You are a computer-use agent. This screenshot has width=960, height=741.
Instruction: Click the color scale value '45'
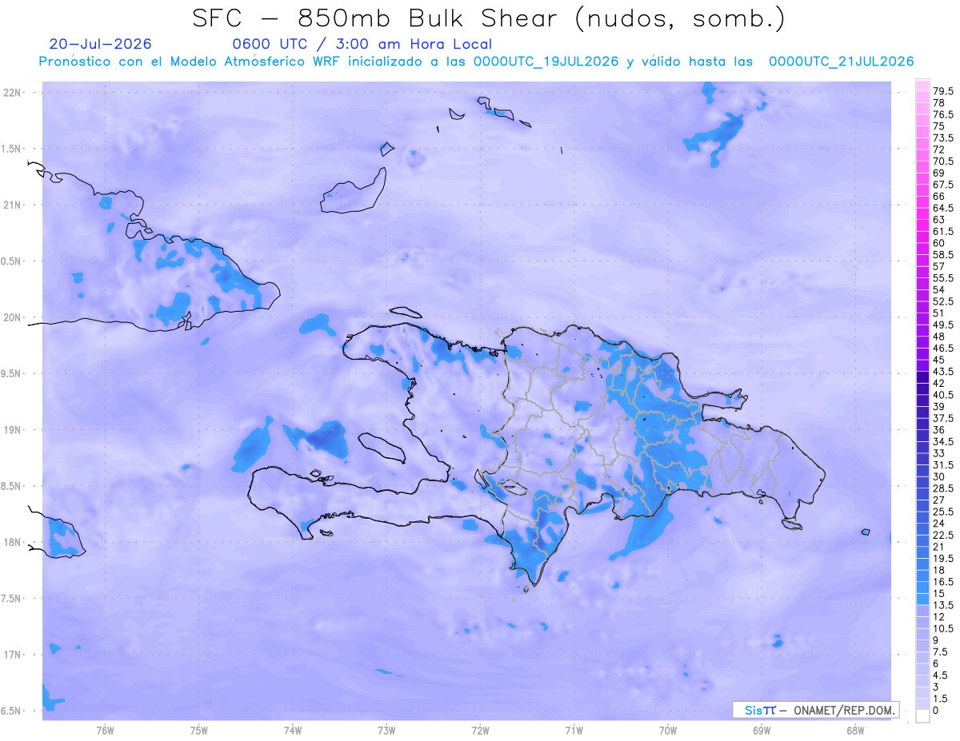tap(938, 361)
